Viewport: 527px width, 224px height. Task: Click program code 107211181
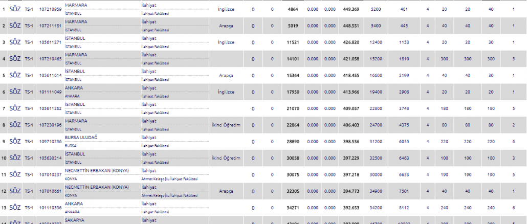(50, 26)
